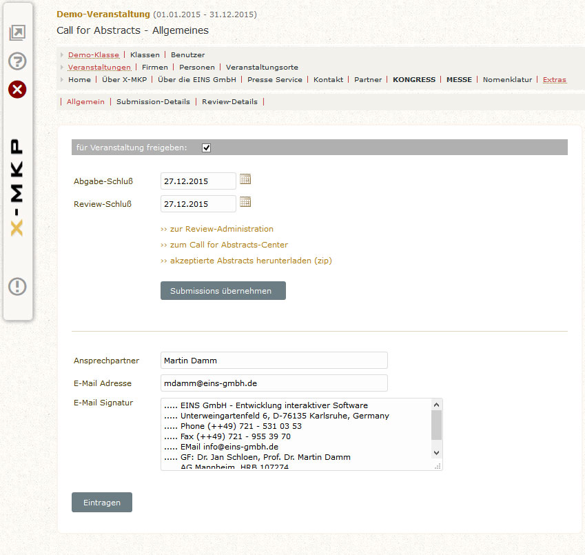Open Kontakt menu item
The height and width of the screenshot is (555, 585).
[x=328, y=79]
